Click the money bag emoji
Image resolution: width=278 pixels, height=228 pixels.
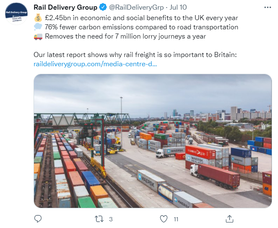pos(38,18)
